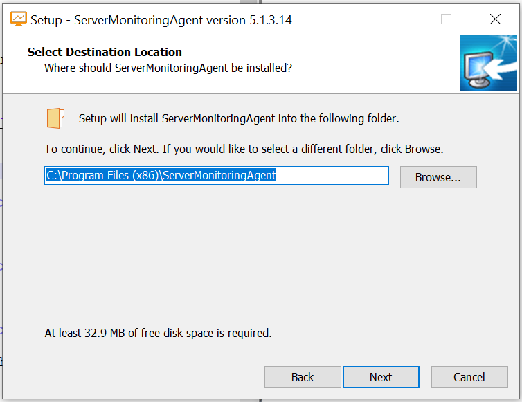
Task: Click Browse to choose a different folder
Action: [x=438, y=177]
